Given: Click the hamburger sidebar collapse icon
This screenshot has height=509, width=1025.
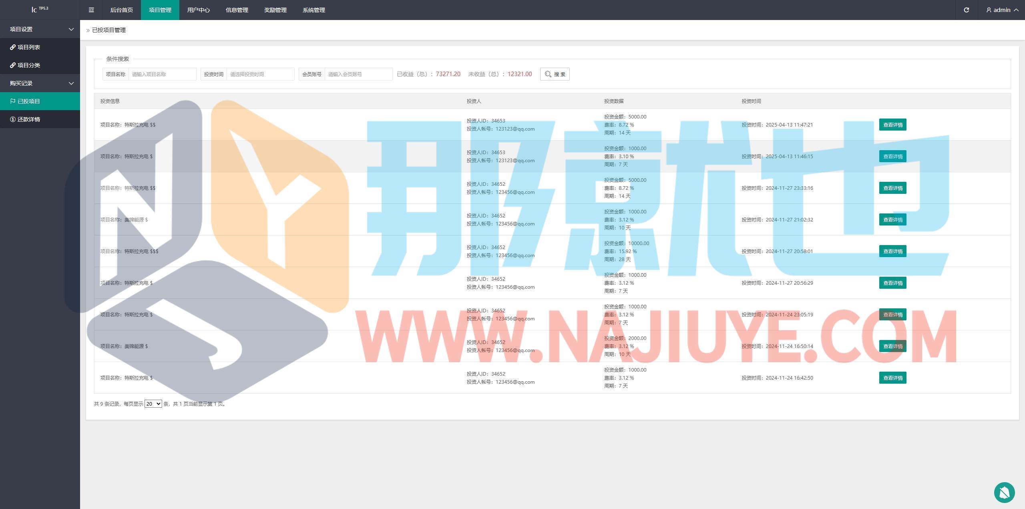Looking at the screenshot, I should click(91, 10).
